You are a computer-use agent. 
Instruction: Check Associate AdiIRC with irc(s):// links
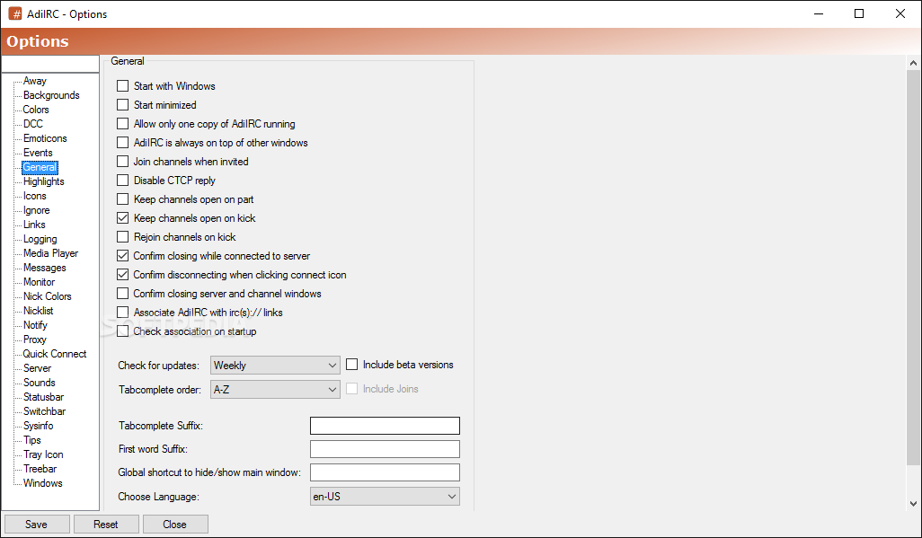(x=122, y=313)
